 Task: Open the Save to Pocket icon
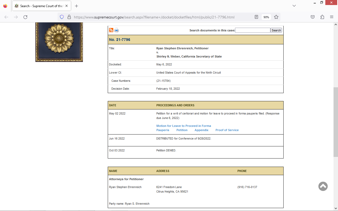[313, 17]
